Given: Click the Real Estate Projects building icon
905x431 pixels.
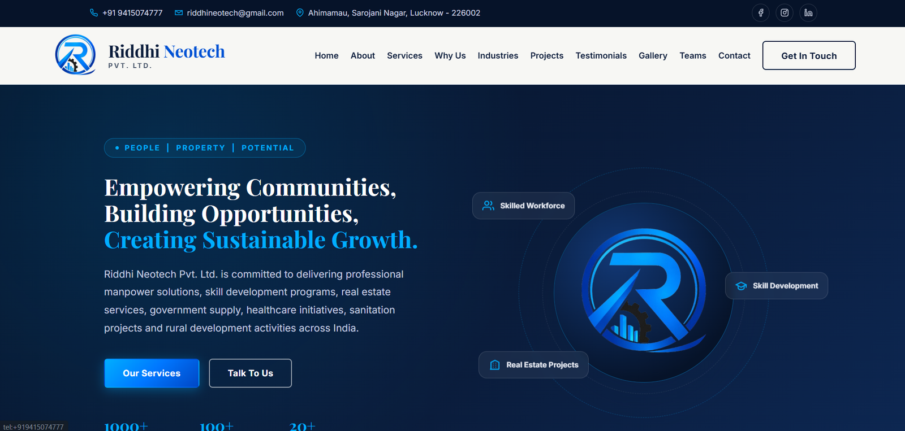Looking at the screenshot, I should pos(495,365).
